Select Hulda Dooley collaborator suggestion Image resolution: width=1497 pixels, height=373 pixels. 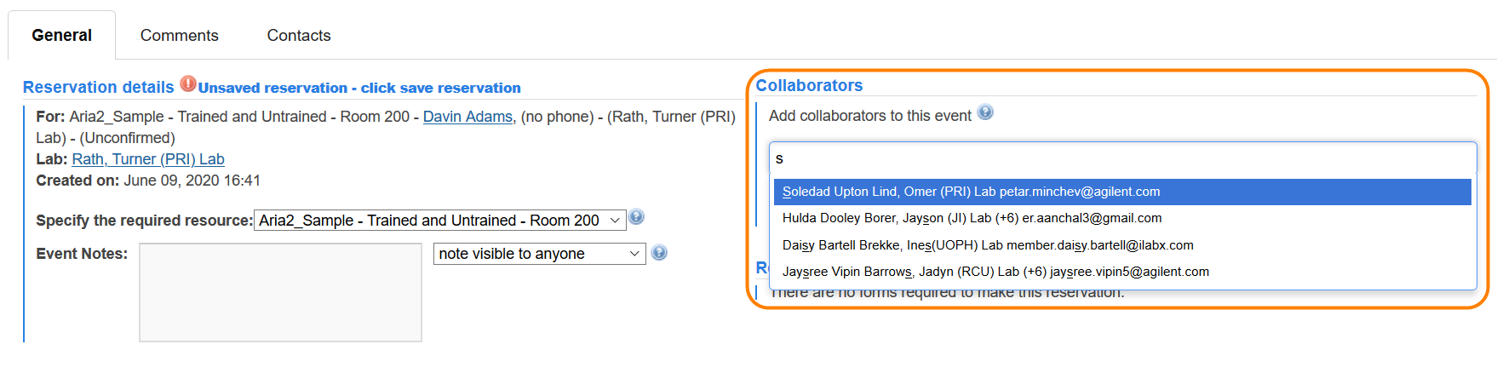click(971, 218)
